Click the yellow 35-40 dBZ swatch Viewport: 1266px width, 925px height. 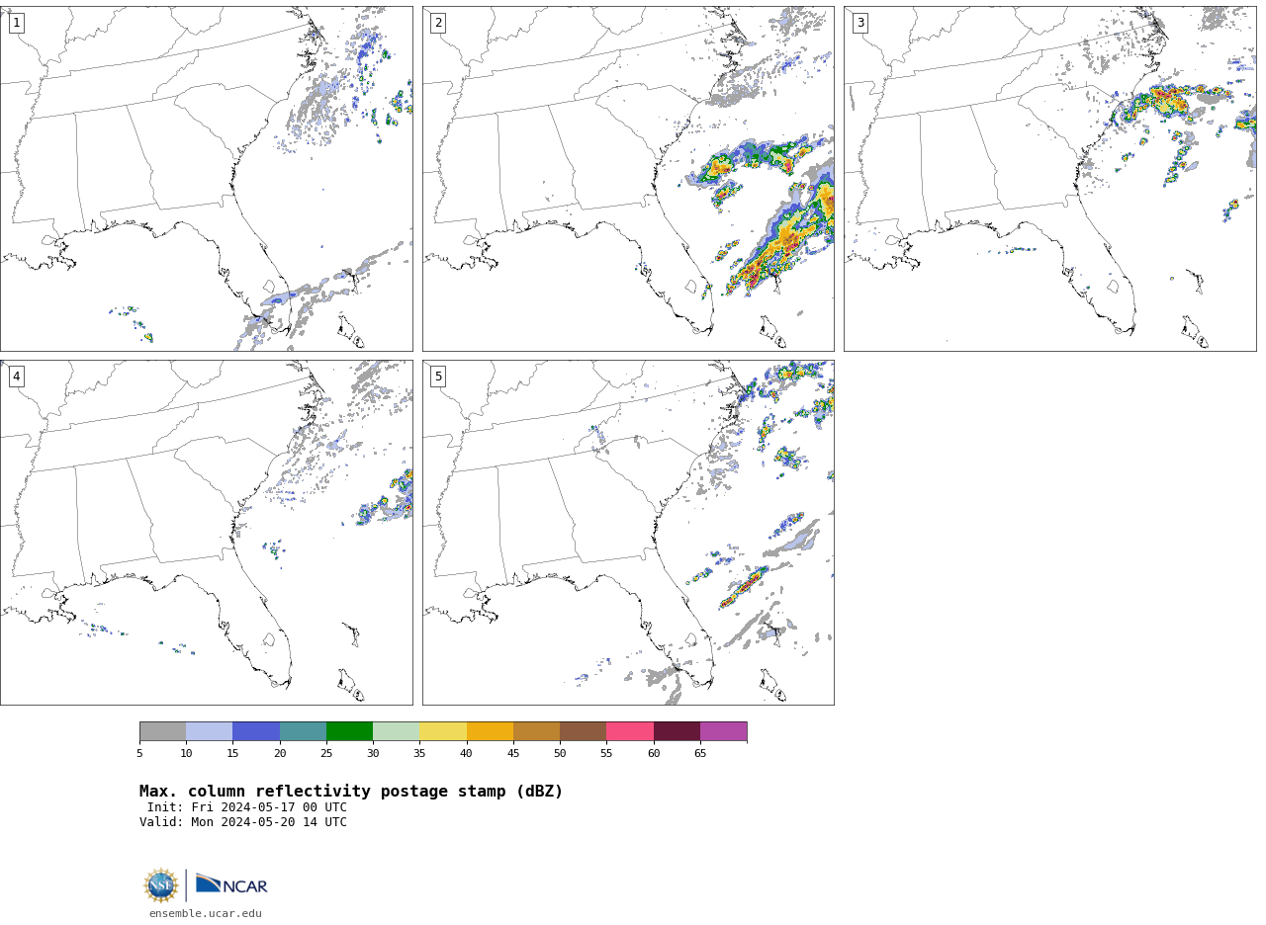click(x=443, y=731)
